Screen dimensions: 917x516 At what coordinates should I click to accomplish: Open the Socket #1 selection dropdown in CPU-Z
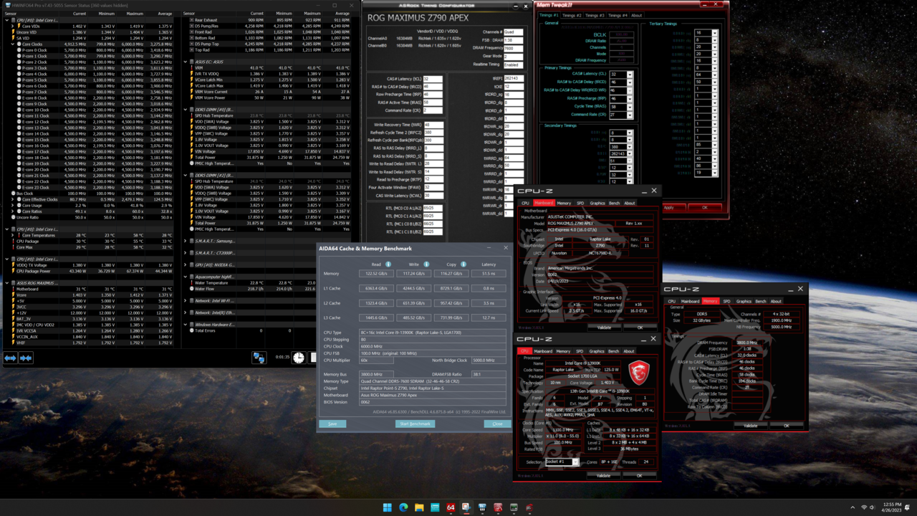point(575,462)
